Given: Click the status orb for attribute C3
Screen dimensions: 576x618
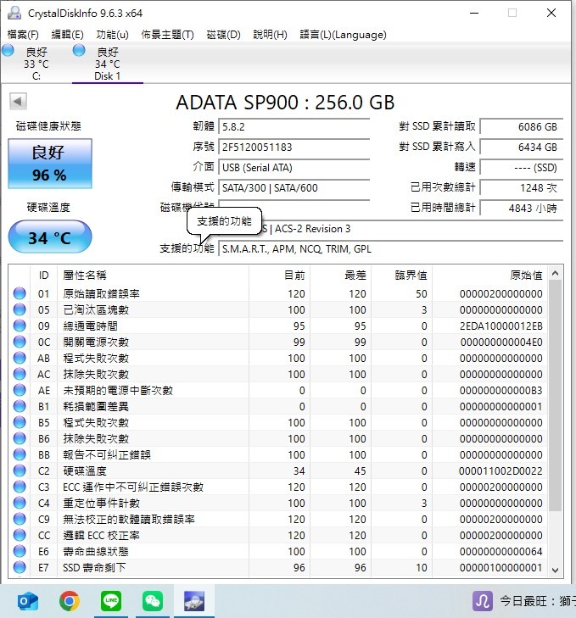Looking at the screenshot, I should pyautogui.click(x=20, y=487).
